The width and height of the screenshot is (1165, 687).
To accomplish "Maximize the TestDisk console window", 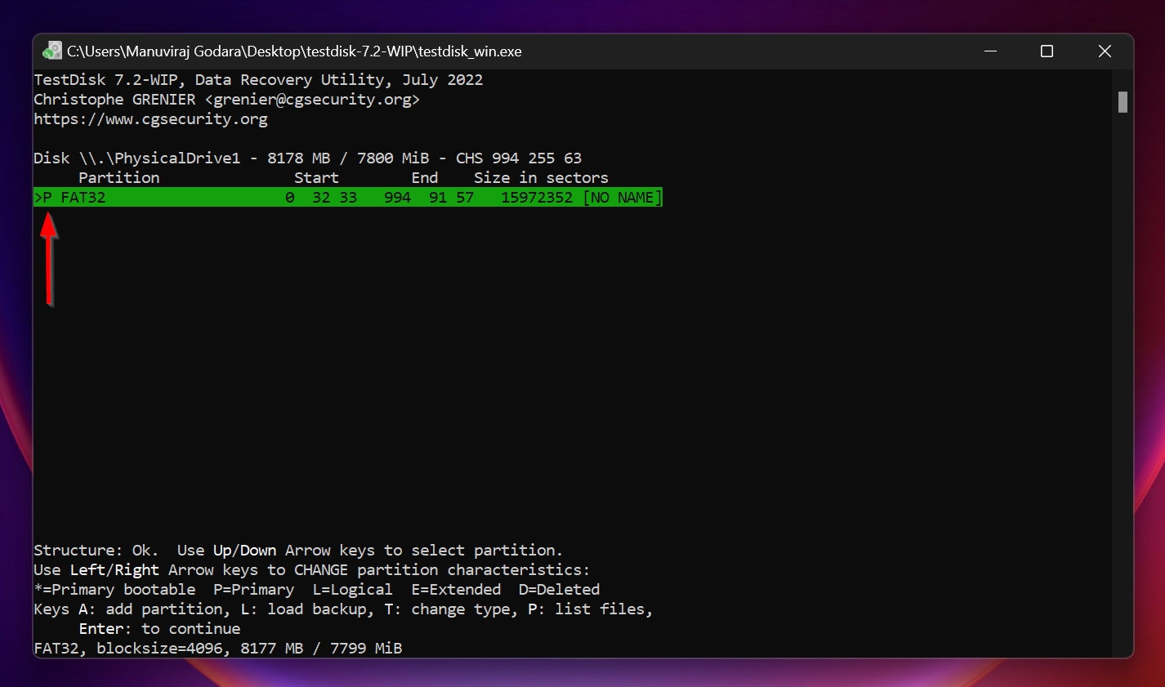I will [1047, 51].
